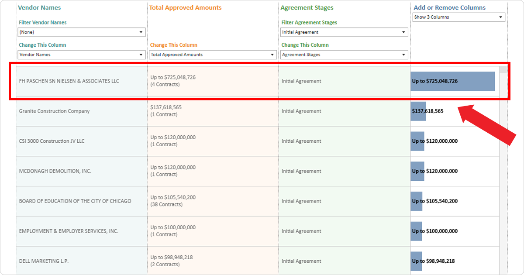524x275 pixels.
Task: Click the CSI 3000 row's amount cell
Action: 213,141
